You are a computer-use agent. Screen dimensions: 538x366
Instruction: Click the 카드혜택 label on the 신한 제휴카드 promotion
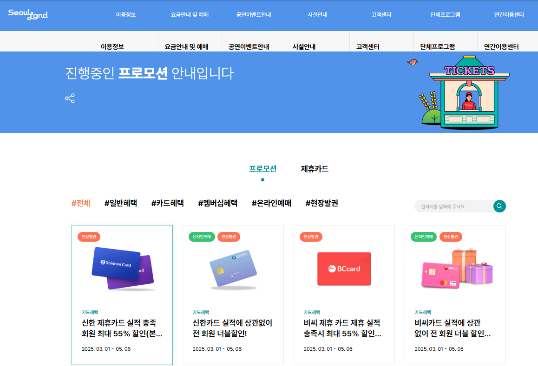pos(90,312)
